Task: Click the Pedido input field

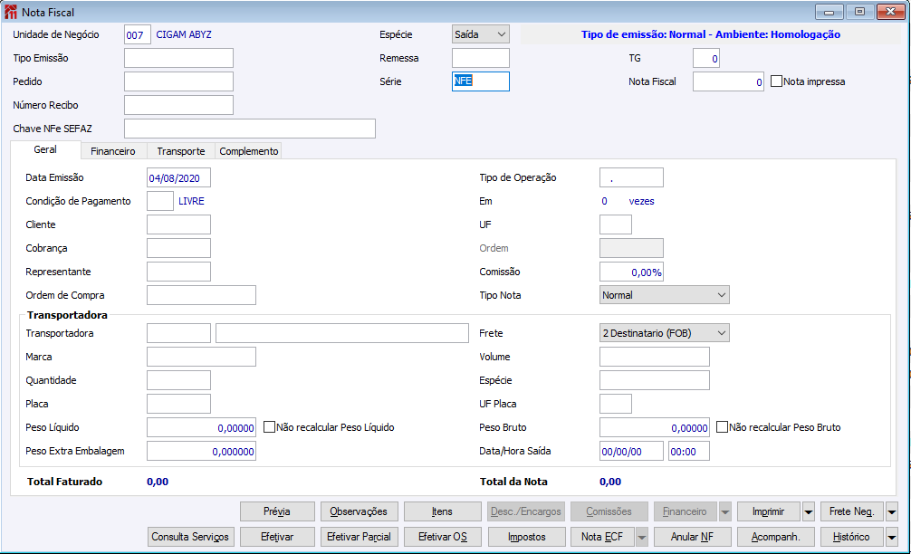Action: click(178, 81)
